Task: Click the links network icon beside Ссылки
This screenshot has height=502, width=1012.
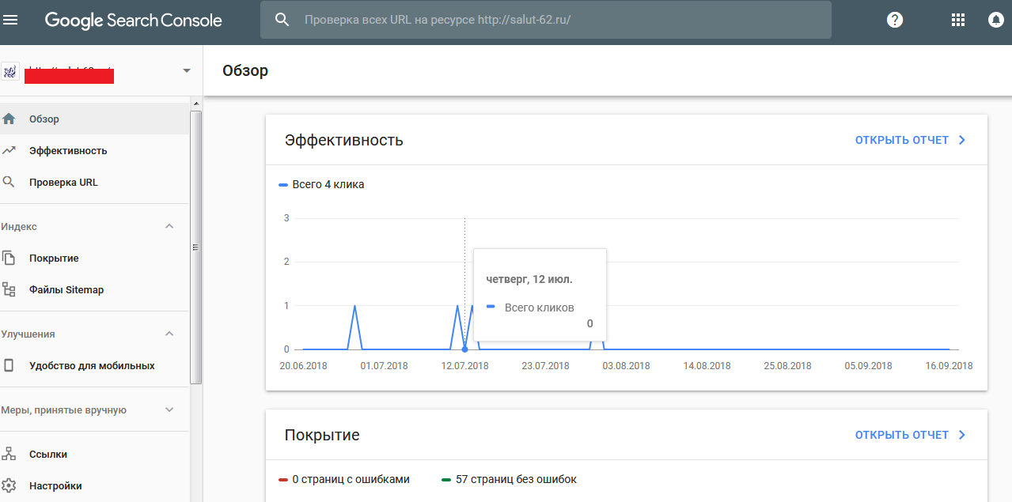Action: click(9, 454)
